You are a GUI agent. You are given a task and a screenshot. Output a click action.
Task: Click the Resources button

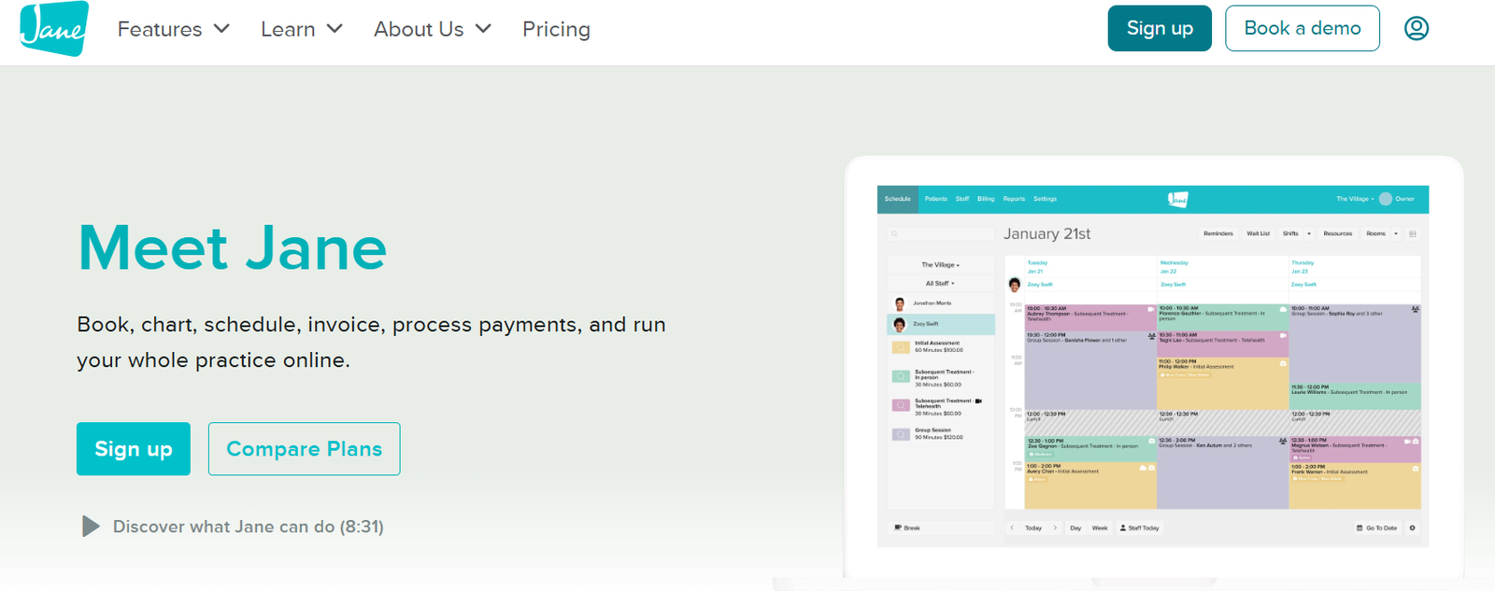coord(1338,233)
